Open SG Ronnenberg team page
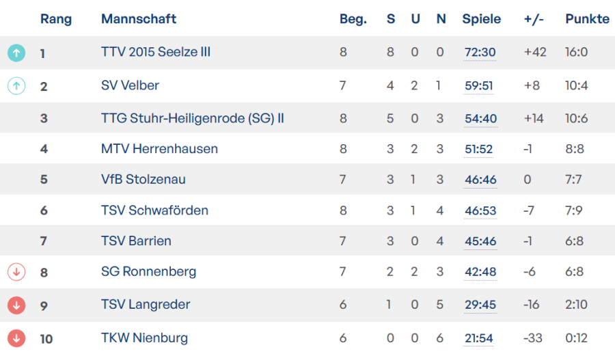The width and height of the screenshot is (615, 356). [148, 271]
